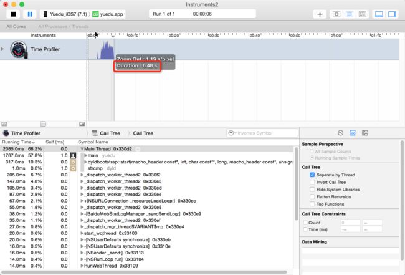Select the RunWebThread 0x33109 row

point(147,266)
